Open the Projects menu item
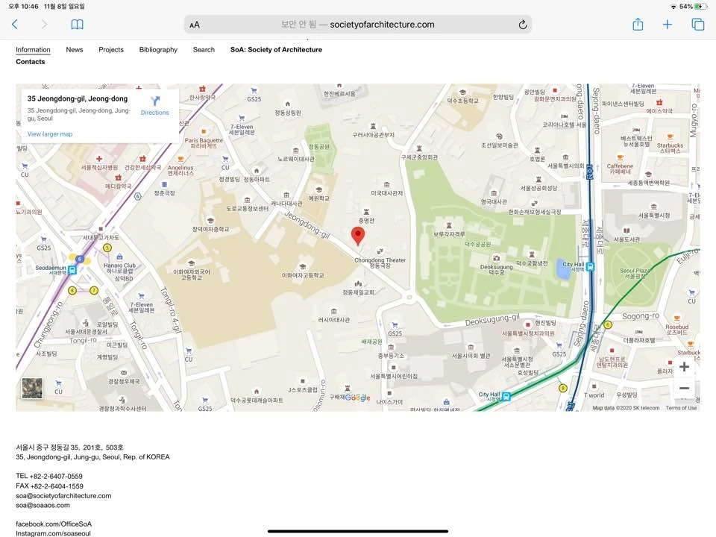This screenshot has width=716, height=537. 111,49
